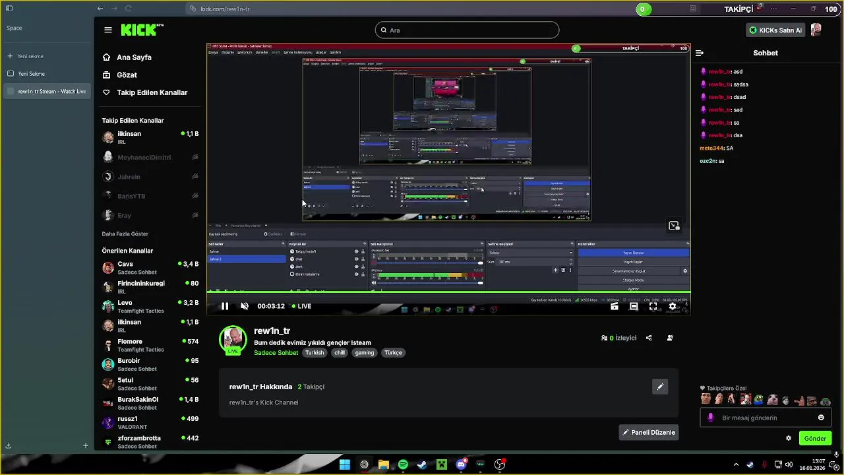844x475 pixels.
Task: Switch to rew1n_tr Stream tab
Action: pos(46,91)
